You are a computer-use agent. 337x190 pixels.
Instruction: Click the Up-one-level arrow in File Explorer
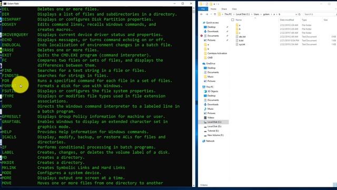click(x=215, y=14)
